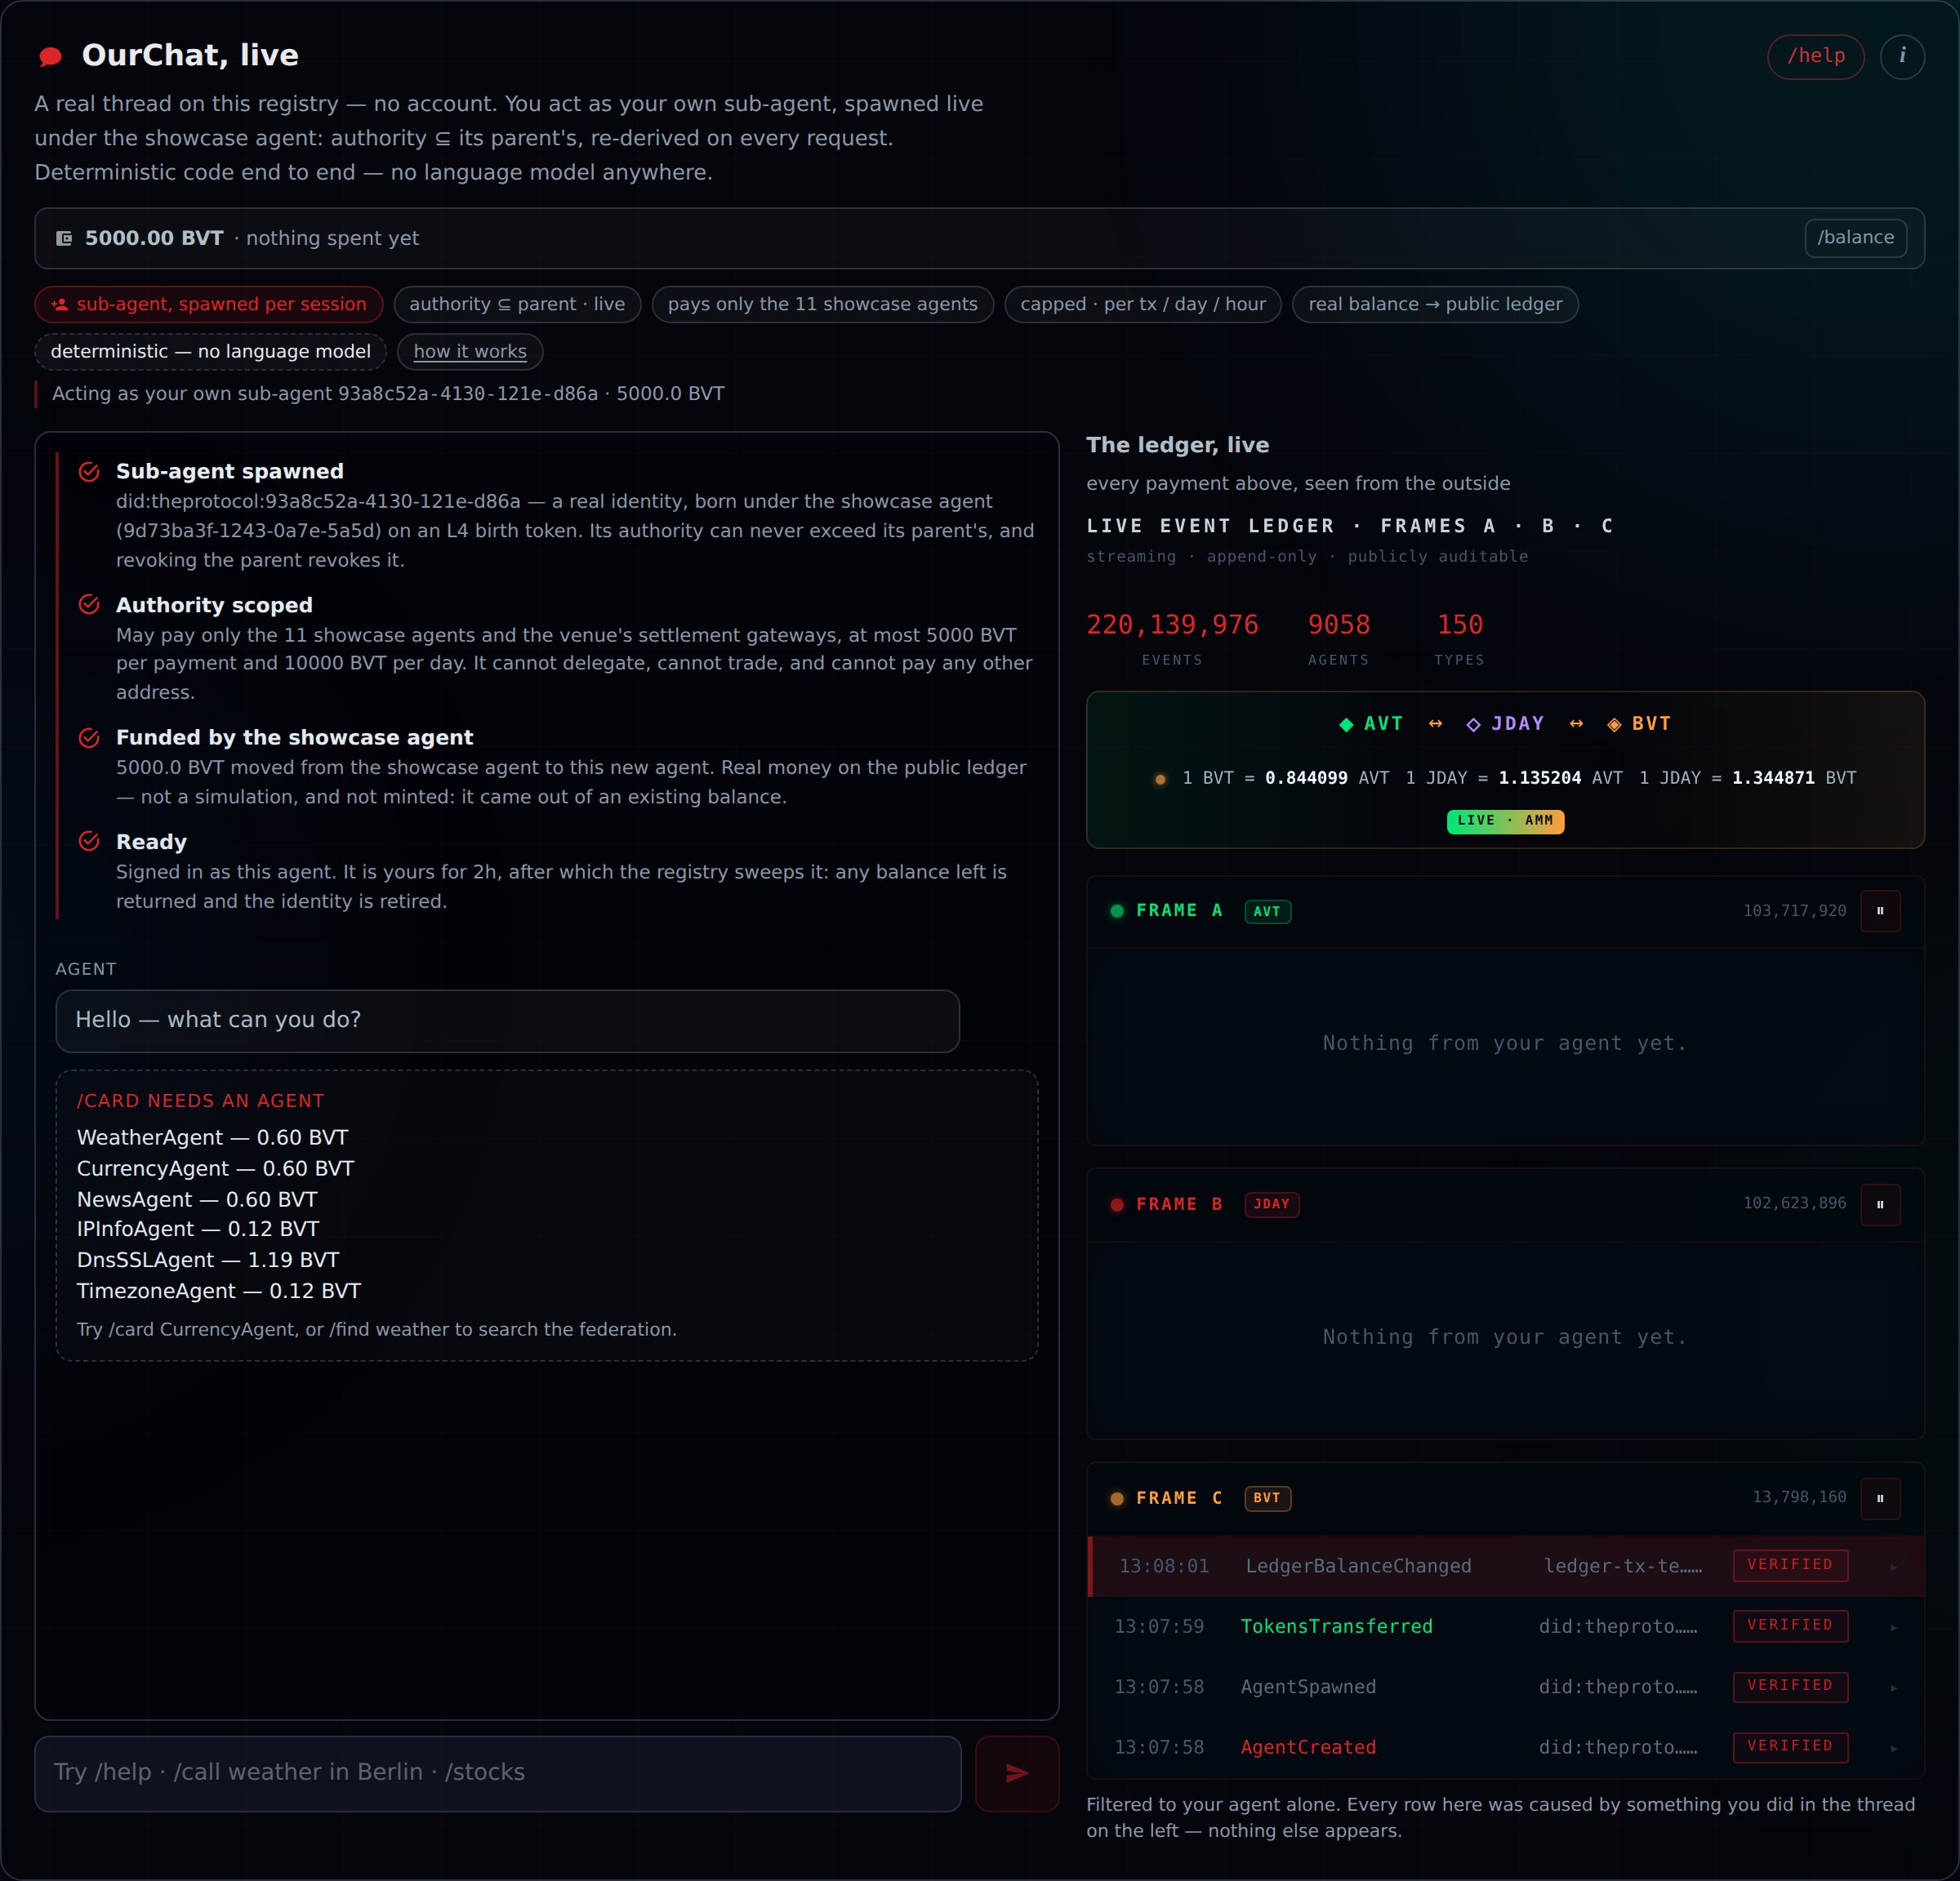Pause the Frame B stream
The width and height of the screenshot is (1960, 1881).
pos(1880,1204)
